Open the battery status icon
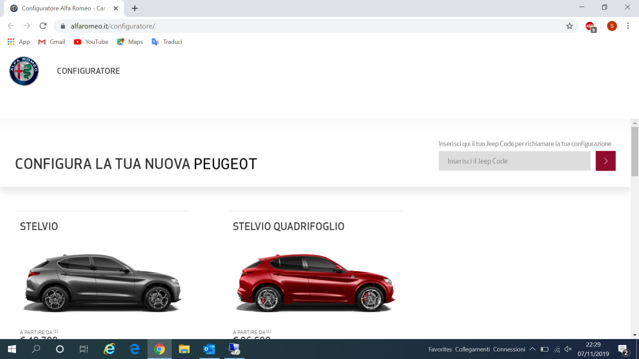This screenshot has height=359, width=639. click(545, 349)
